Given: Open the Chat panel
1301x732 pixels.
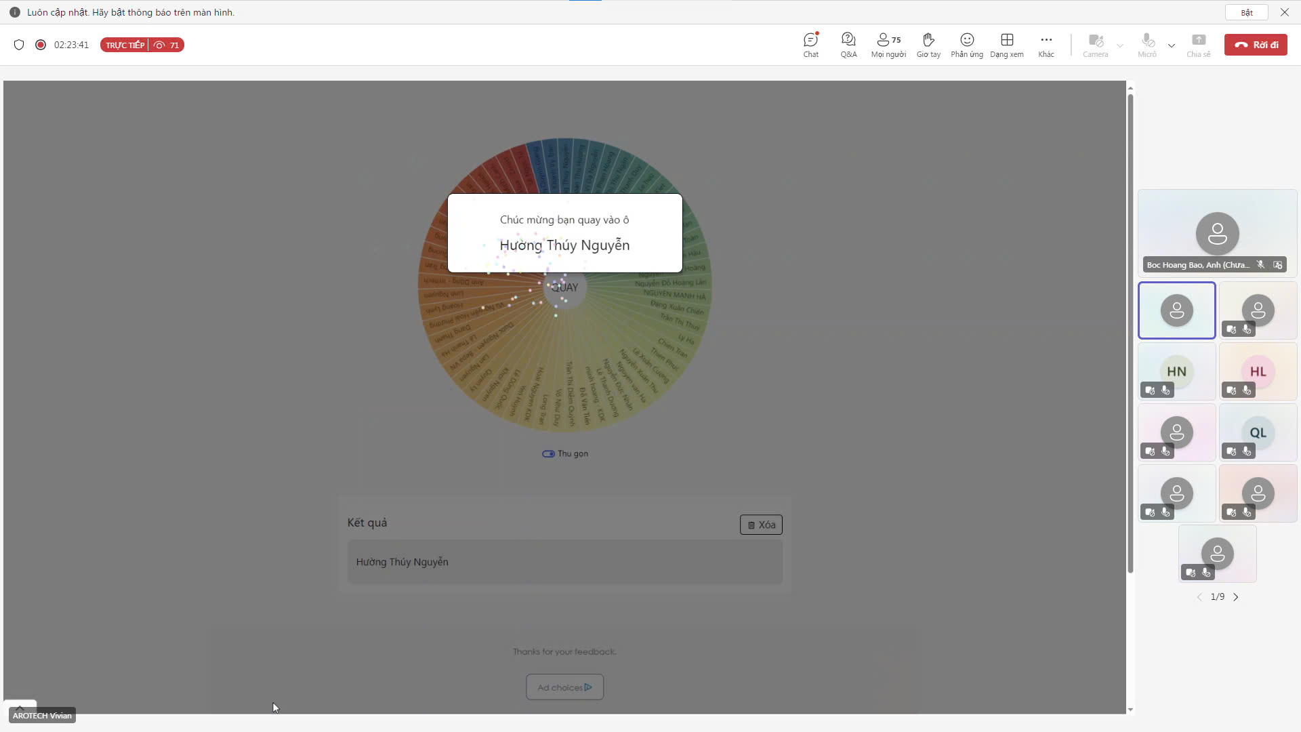Looking at the screenshot, I should [810, 45].
